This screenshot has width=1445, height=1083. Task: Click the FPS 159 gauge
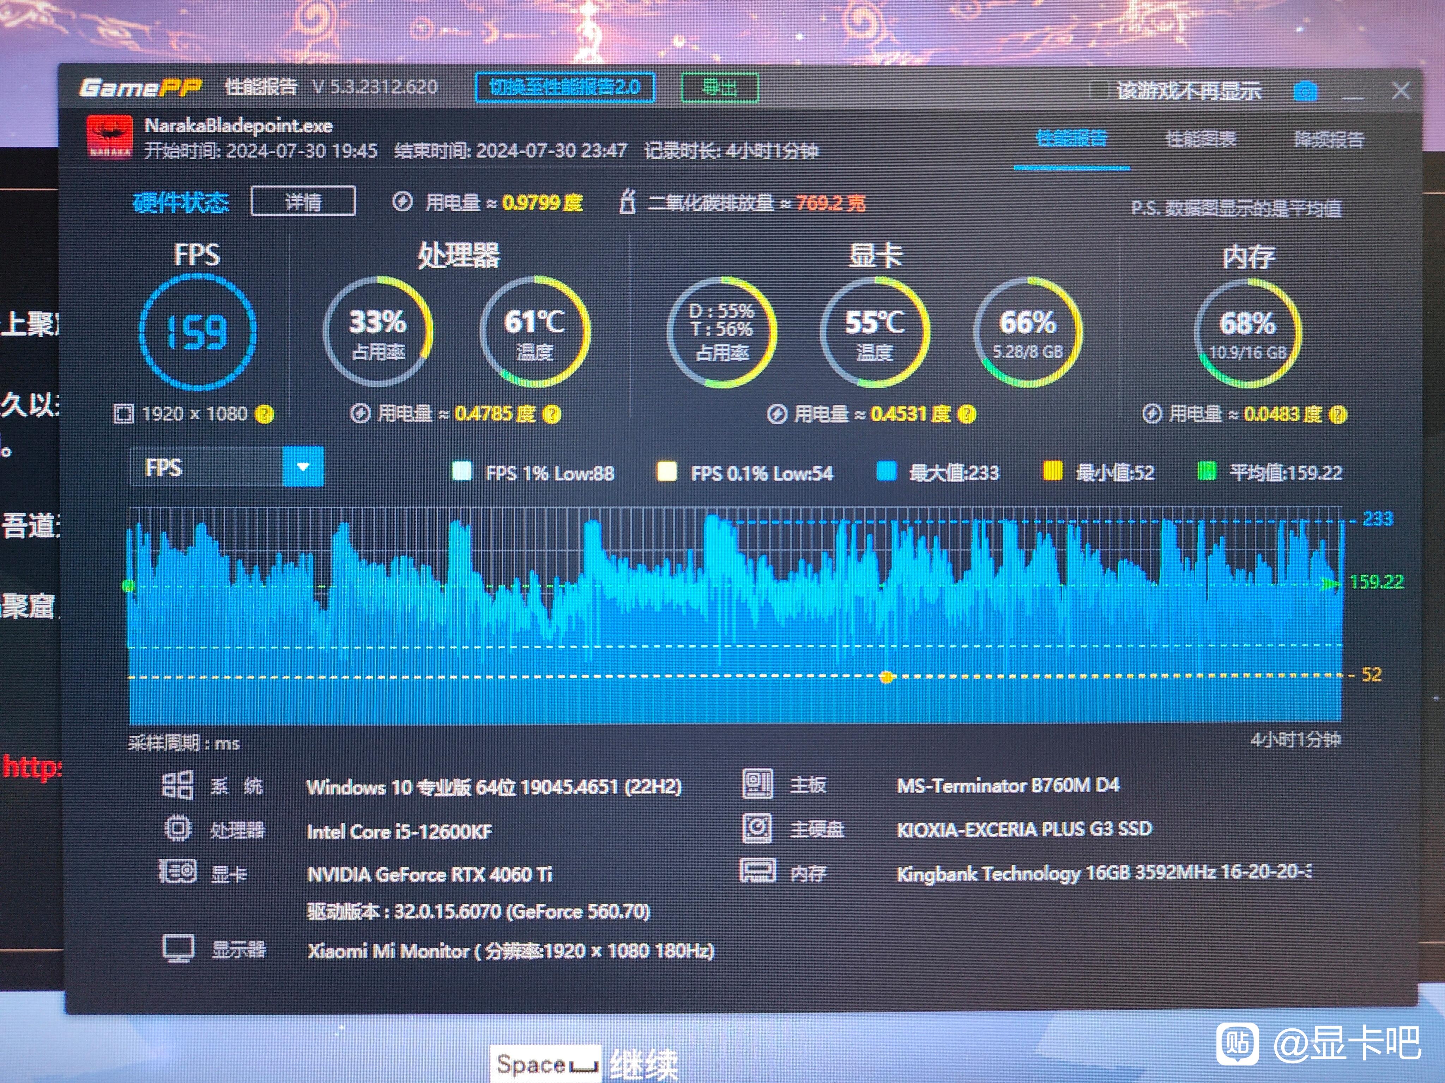pos(198,332)
